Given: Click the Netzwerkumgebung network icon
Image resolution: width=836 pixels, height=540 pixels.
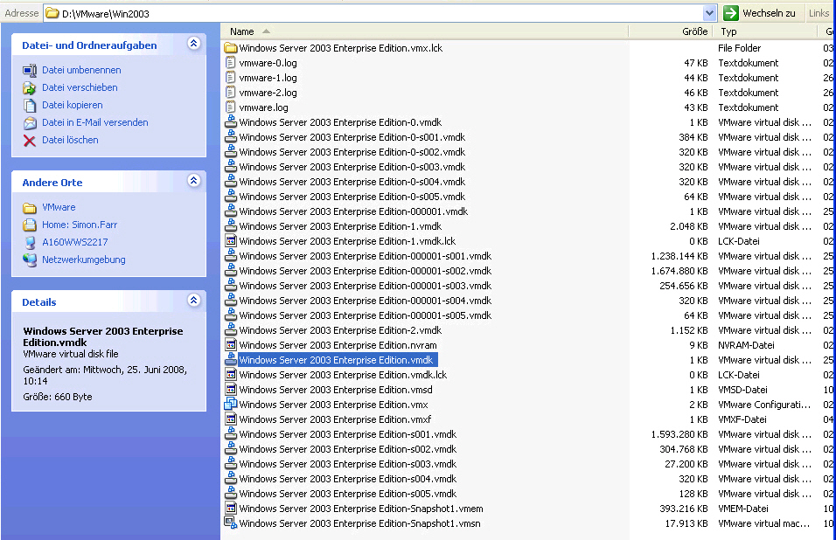Looking at the screenshot, I should [30, 260].
